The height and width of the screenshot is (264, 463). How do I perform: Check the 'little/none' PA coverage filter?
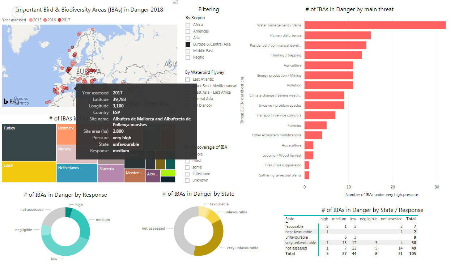click(187, 174)
